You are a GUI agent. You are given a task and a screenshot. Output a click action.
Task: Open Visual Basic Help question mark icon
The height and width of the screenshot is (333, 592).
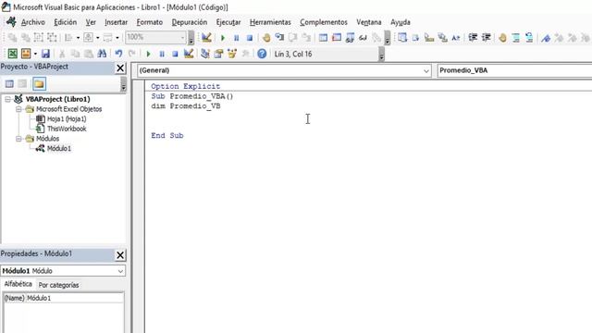click(x=262, y=54)
